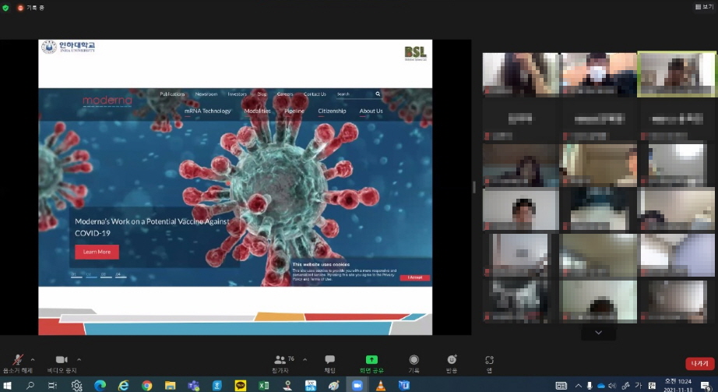Open Excel from taskbar

[x=264, y=386]
